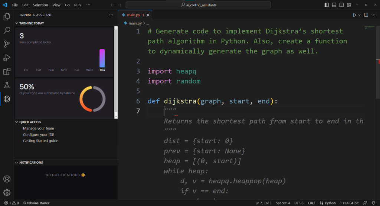Open the Getting Started guide link

click(x=40, y=141)
